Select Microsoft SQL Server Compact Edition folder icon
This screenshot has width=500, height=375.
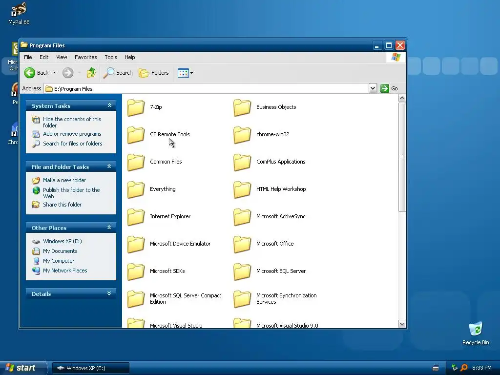click(136, 299)
